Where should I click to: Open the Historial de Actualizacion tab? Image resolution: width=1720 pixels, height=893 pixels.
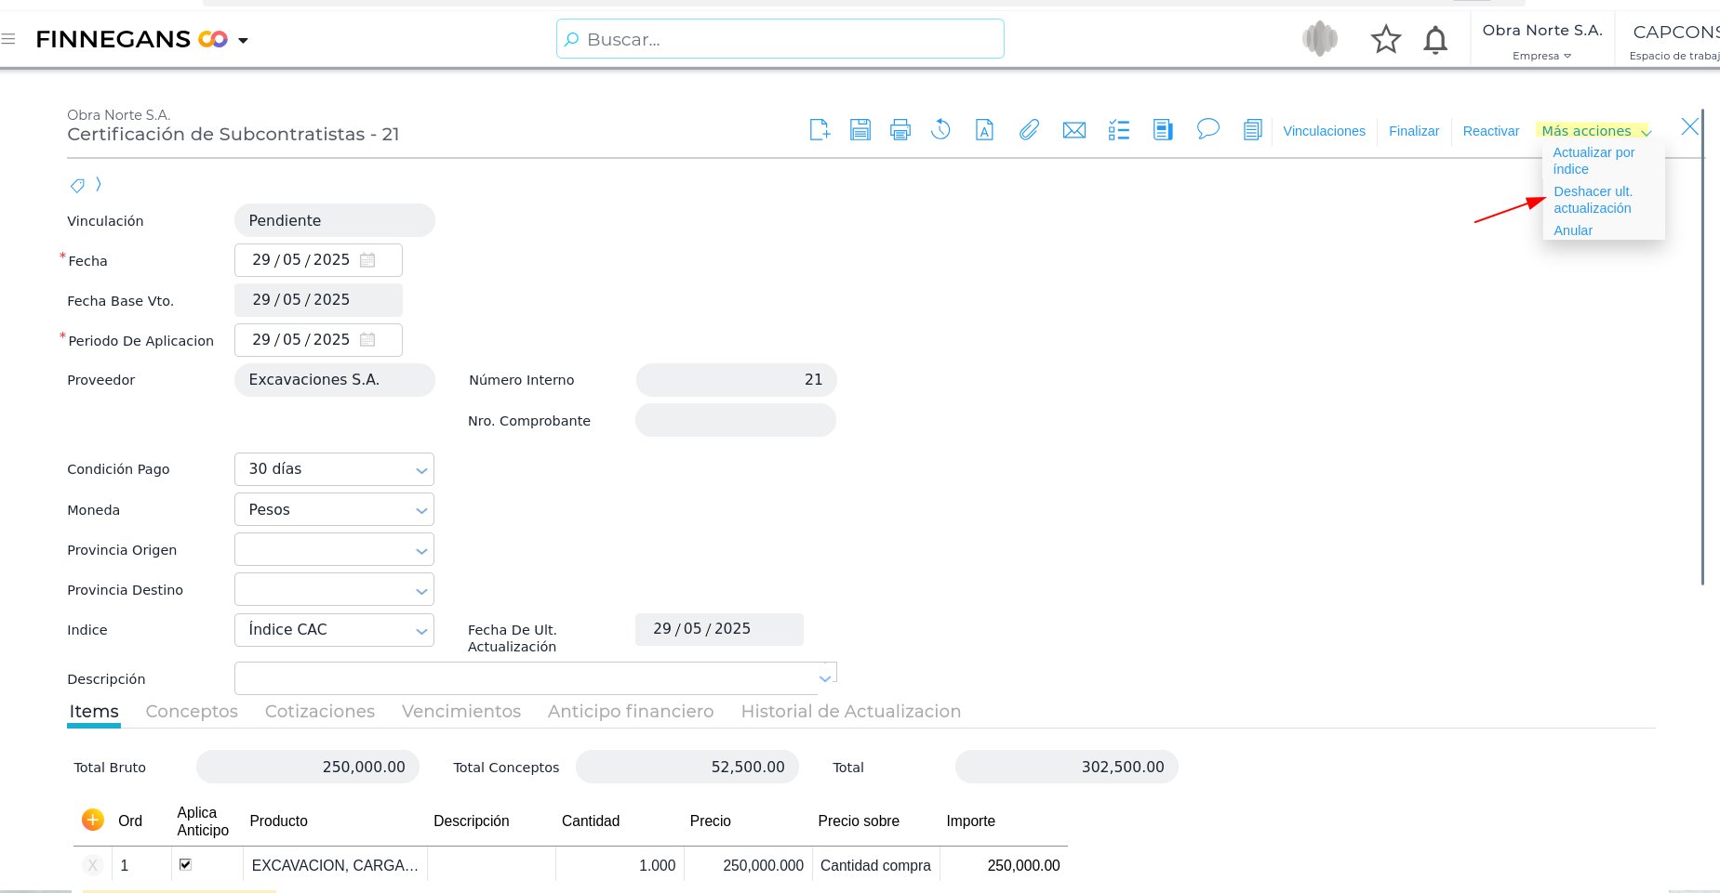pos(850,711)
